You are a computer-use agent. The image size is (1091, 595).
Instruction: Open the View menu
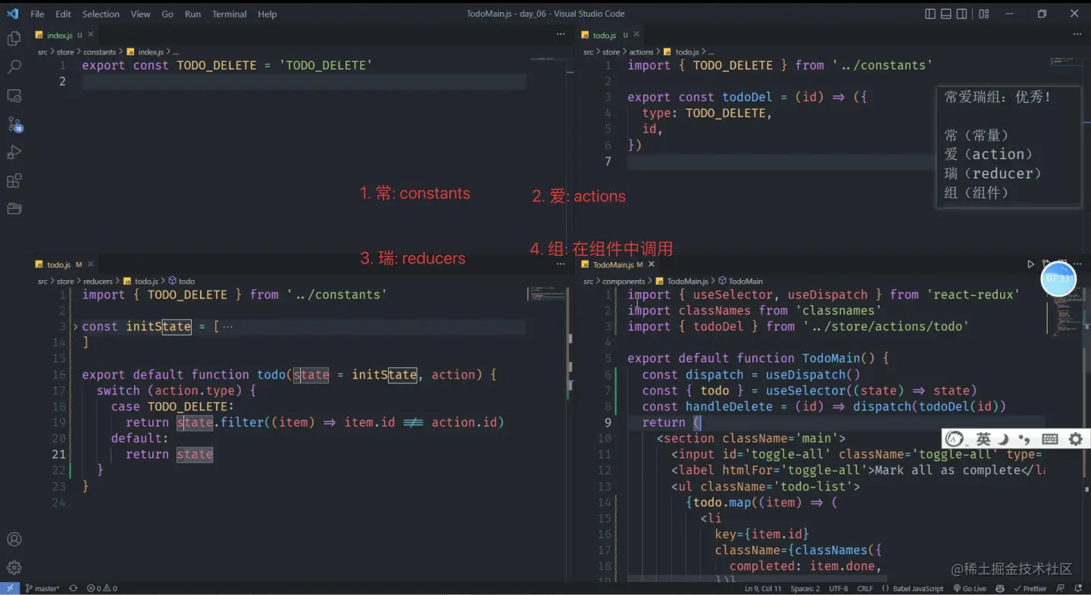tap(140, 14)
